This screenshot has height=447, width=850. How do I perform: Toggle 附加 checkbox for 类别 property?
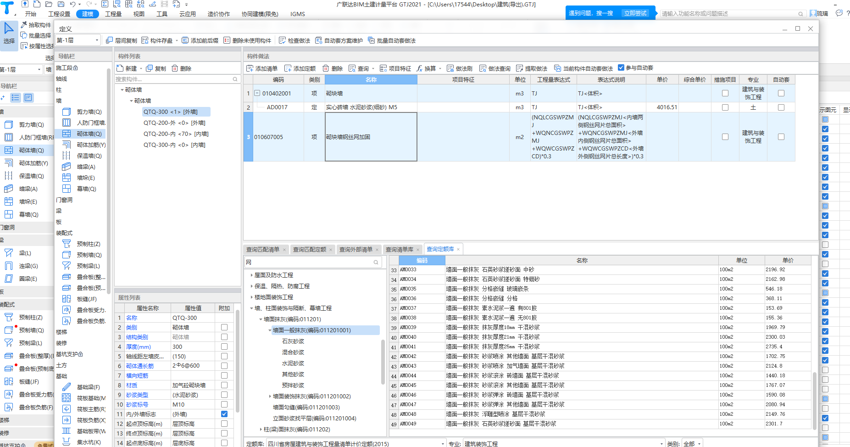pyautogui.click(x=224, y=327)
